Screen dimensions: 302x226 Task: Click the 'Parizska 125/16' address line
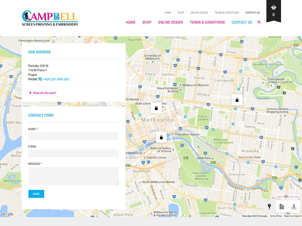(39, 66)
